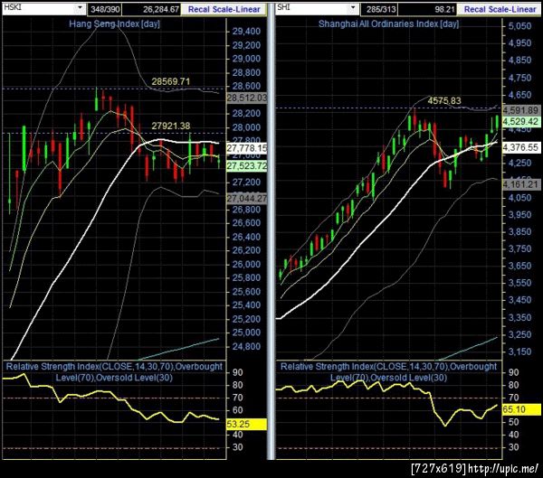Click the Hang Seng Relative Strength Index label
This screenshot has width=543, height=478.
(x=114, y=371)
